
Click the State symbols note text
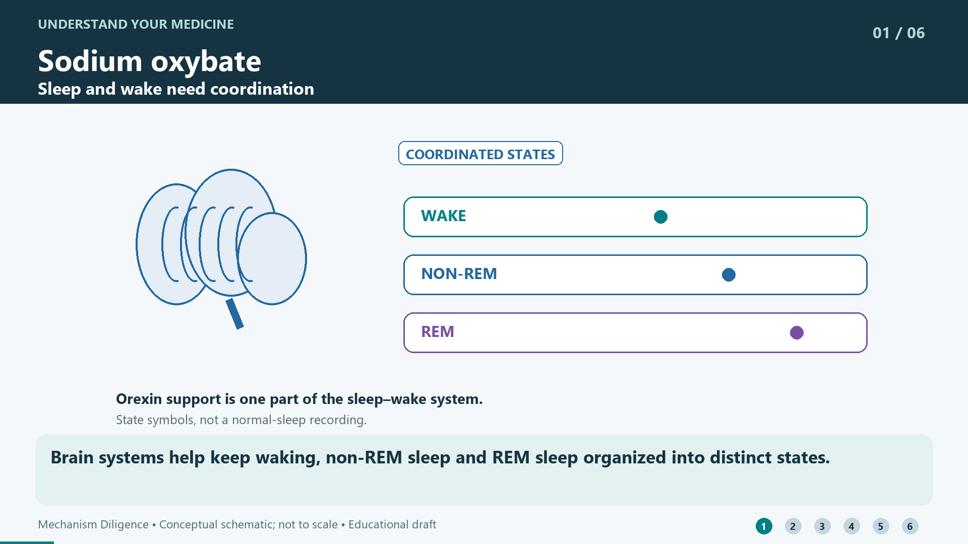click(x=241, y=420)
